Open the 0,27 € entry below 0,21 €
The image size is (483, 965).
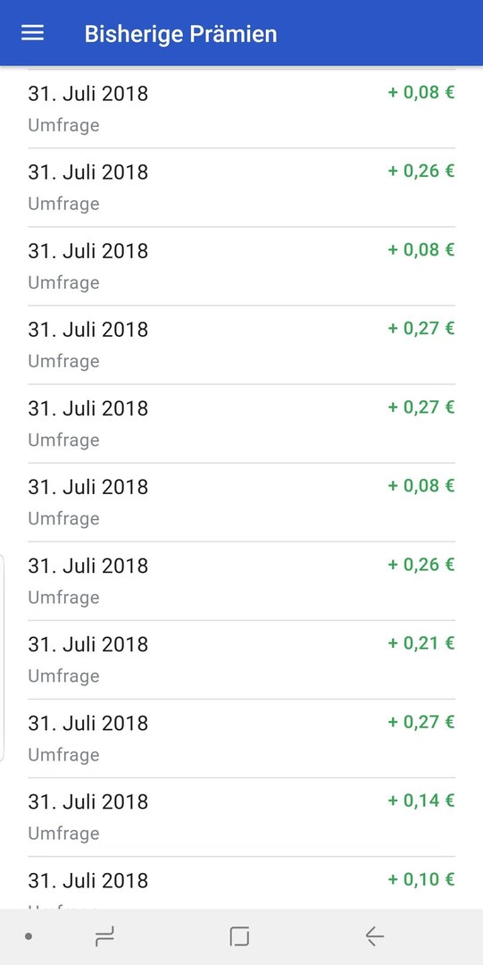click(241, 739)
